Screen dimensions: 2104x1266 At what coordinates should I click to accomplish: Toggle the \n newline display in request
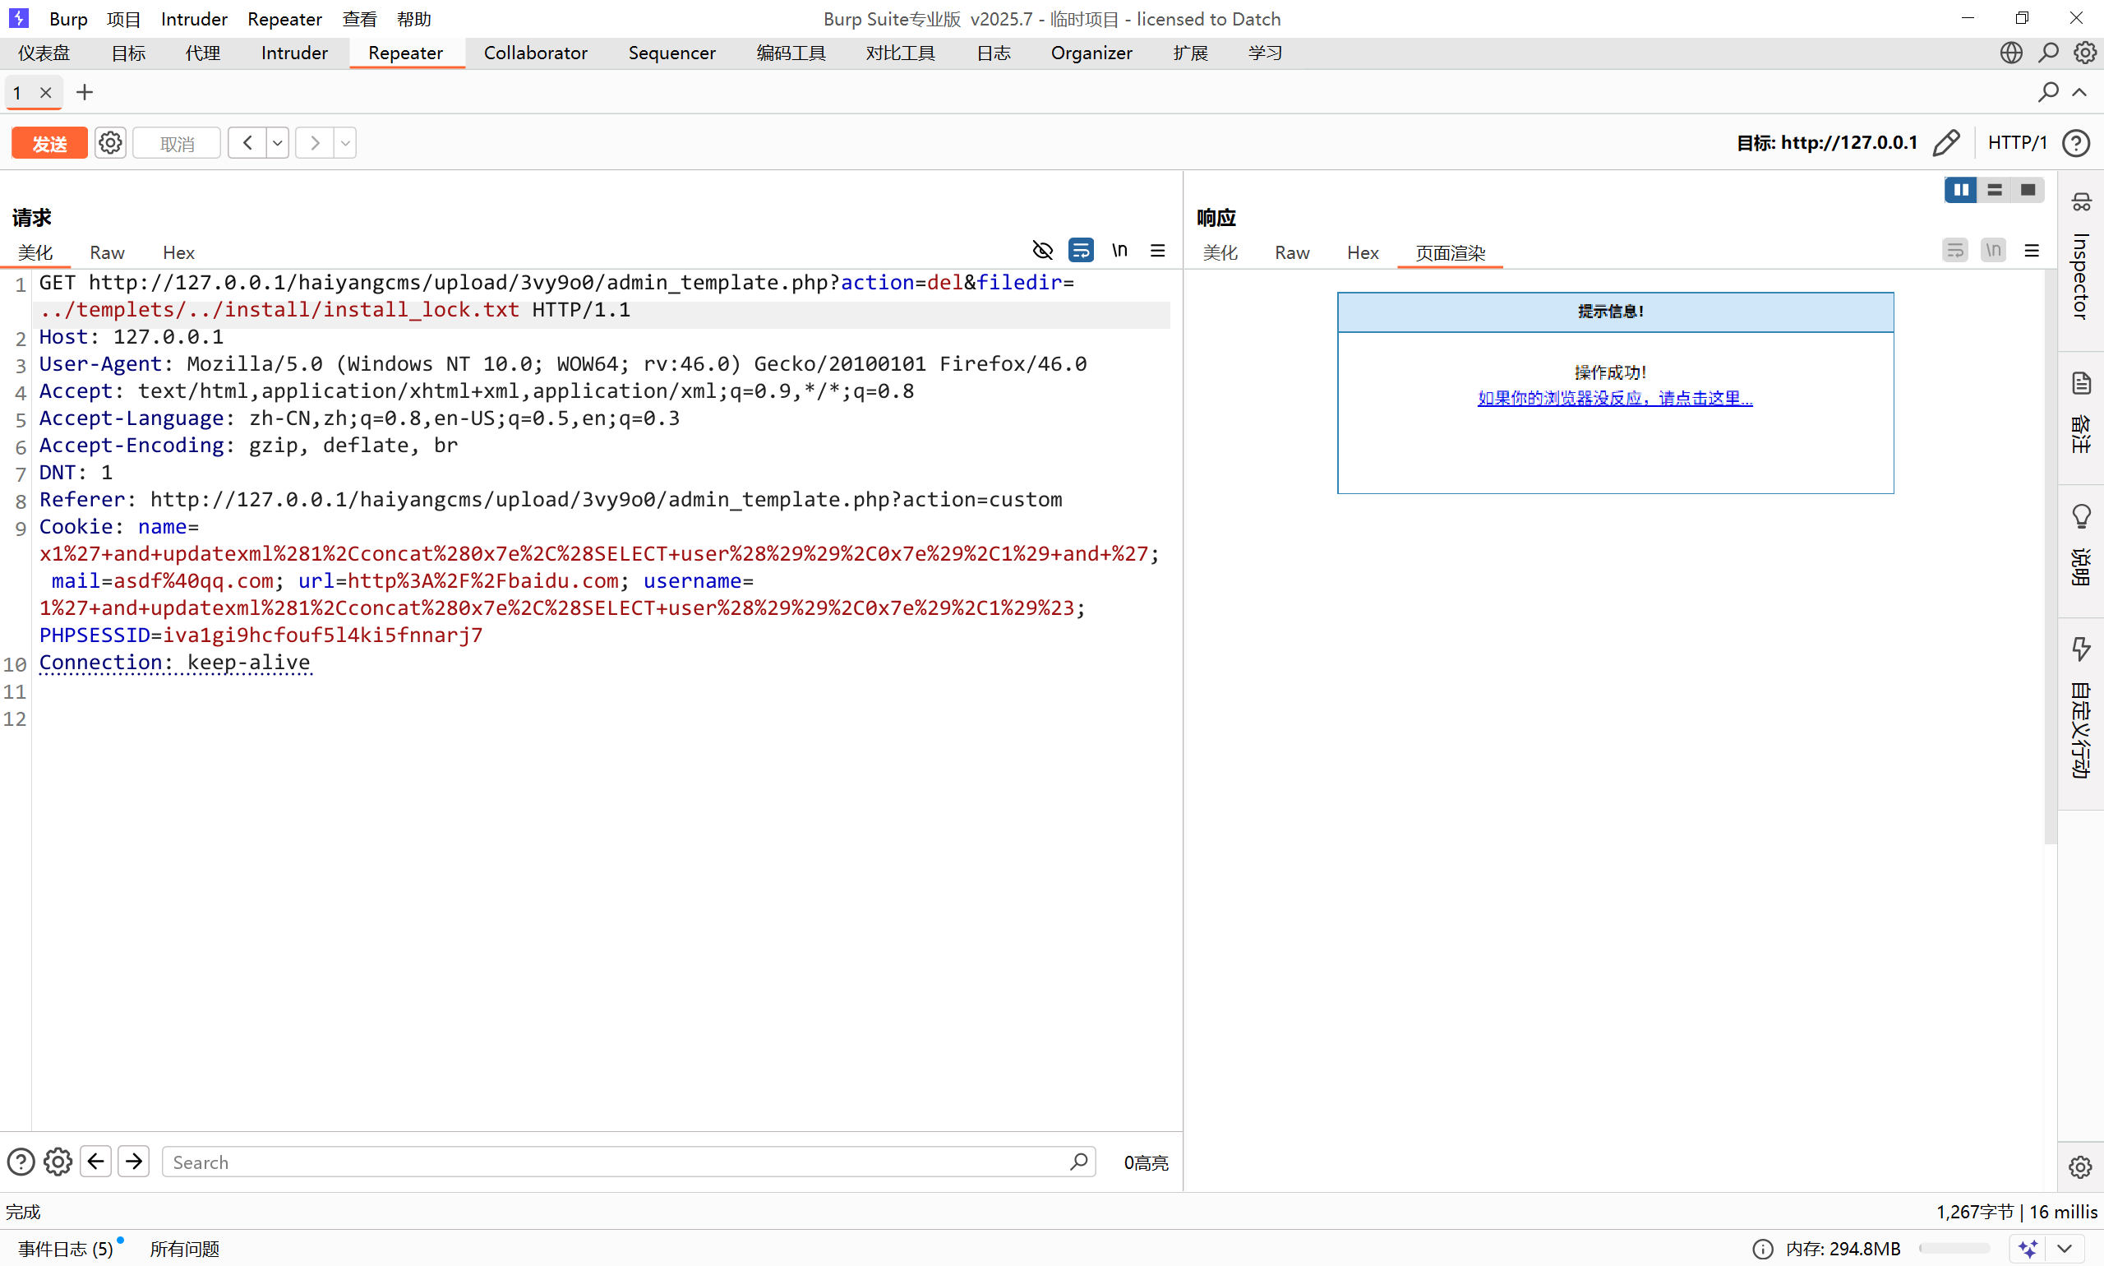(x=1119, y=250)
